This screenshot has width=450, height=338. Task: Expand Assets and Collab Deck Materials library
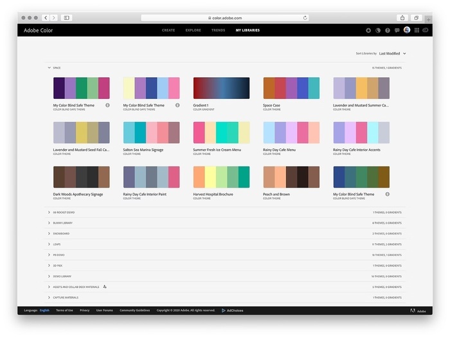[x=49, y=287]
